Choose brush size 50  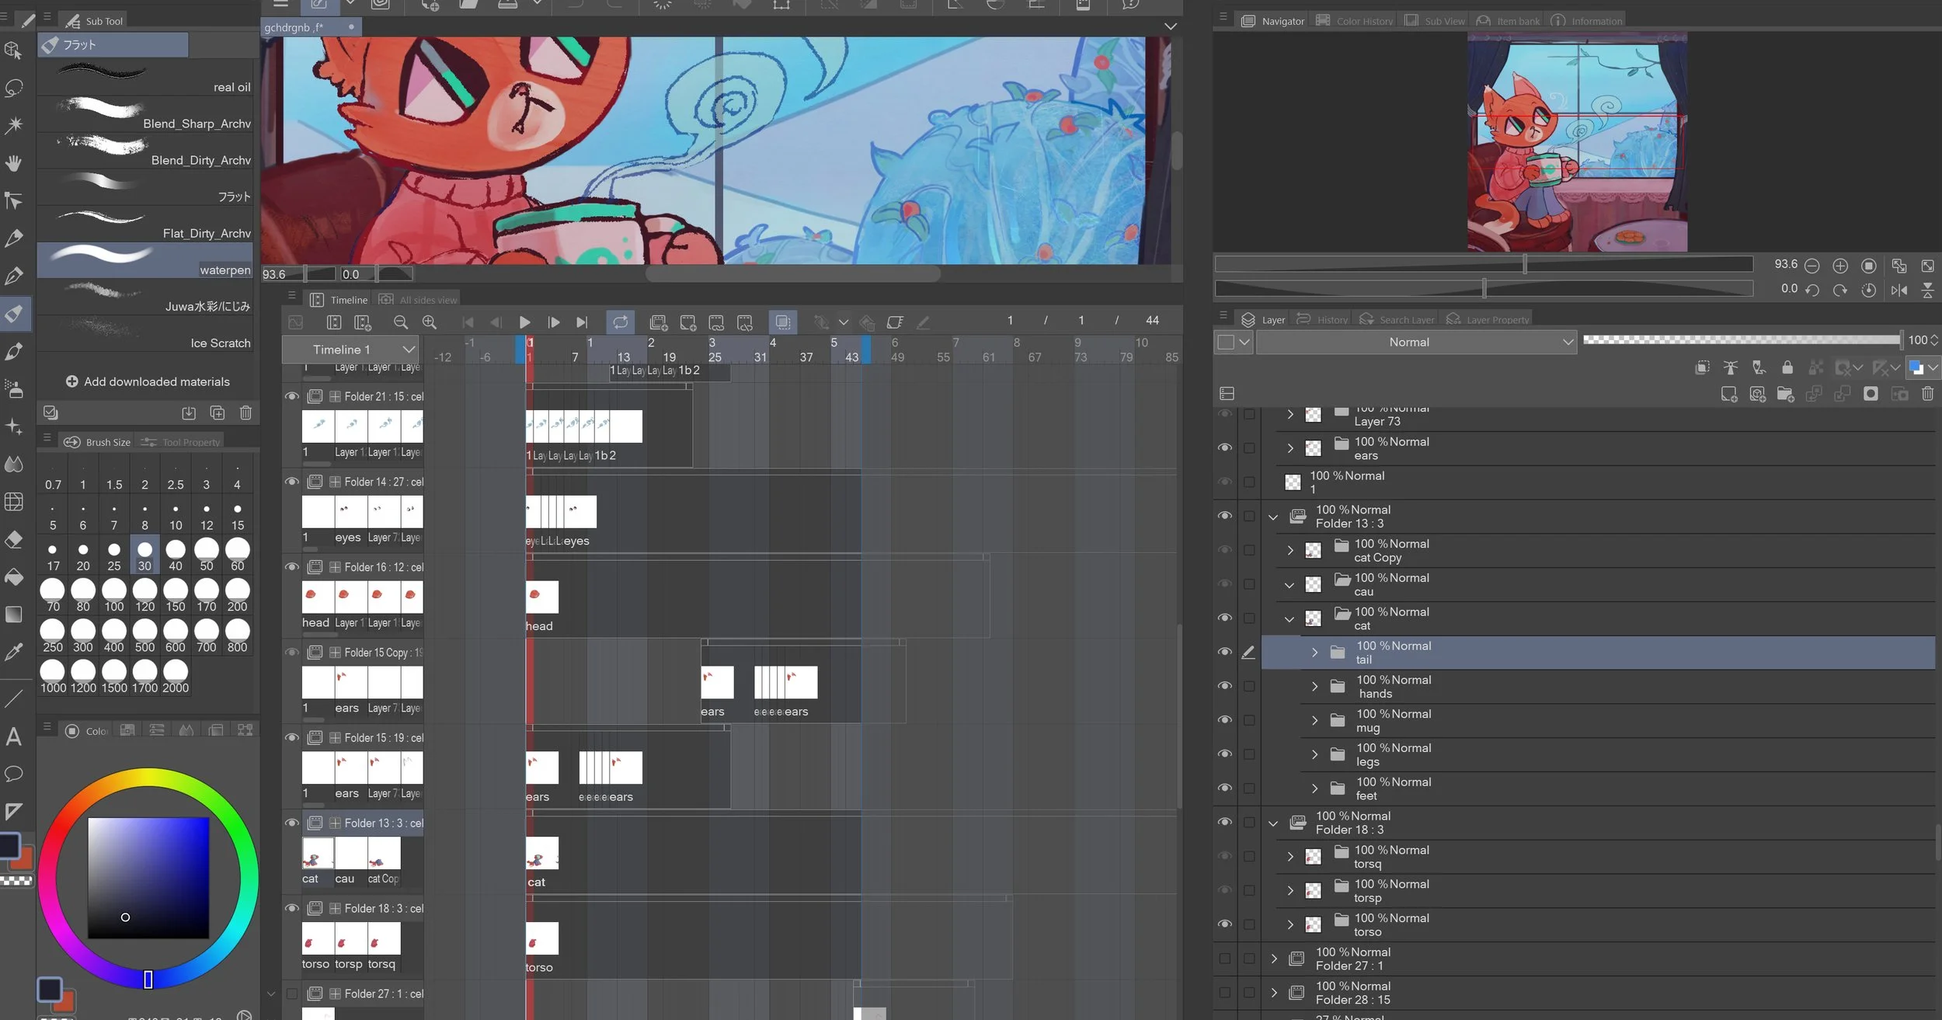pyautogui.click(x=206, y=555)
